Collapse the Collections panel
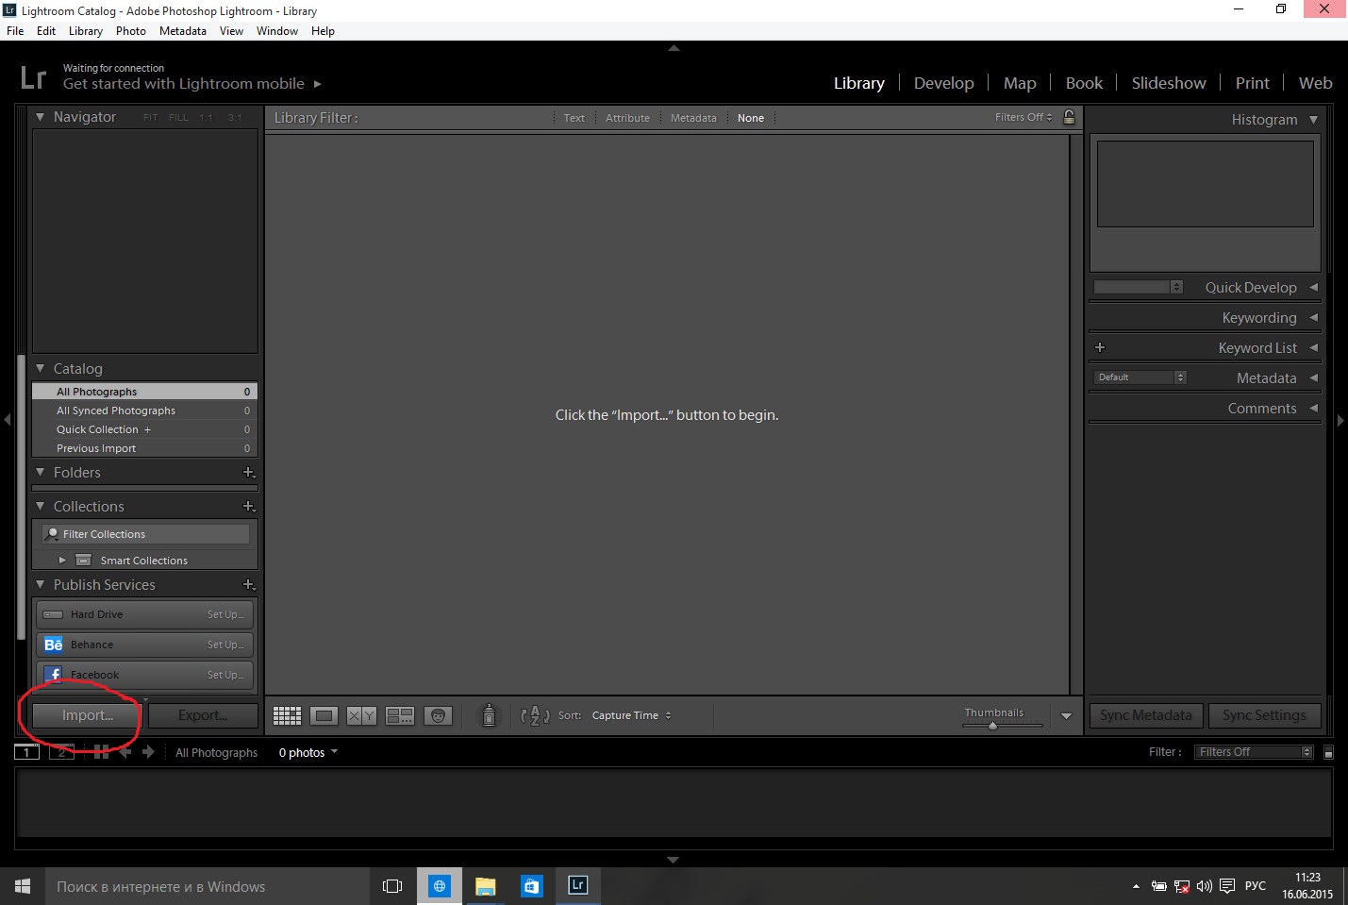 40,506
